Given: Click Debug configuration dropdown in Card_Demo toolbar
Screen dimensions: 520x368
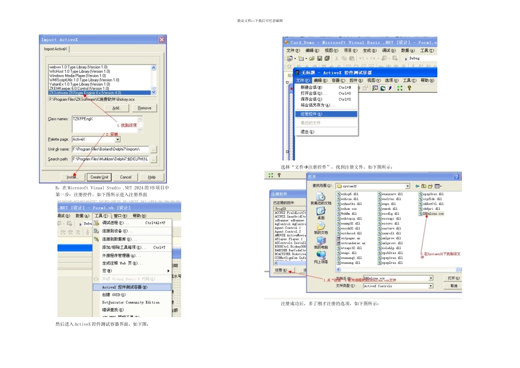Looking at the screenshot, I should (423, 59).
